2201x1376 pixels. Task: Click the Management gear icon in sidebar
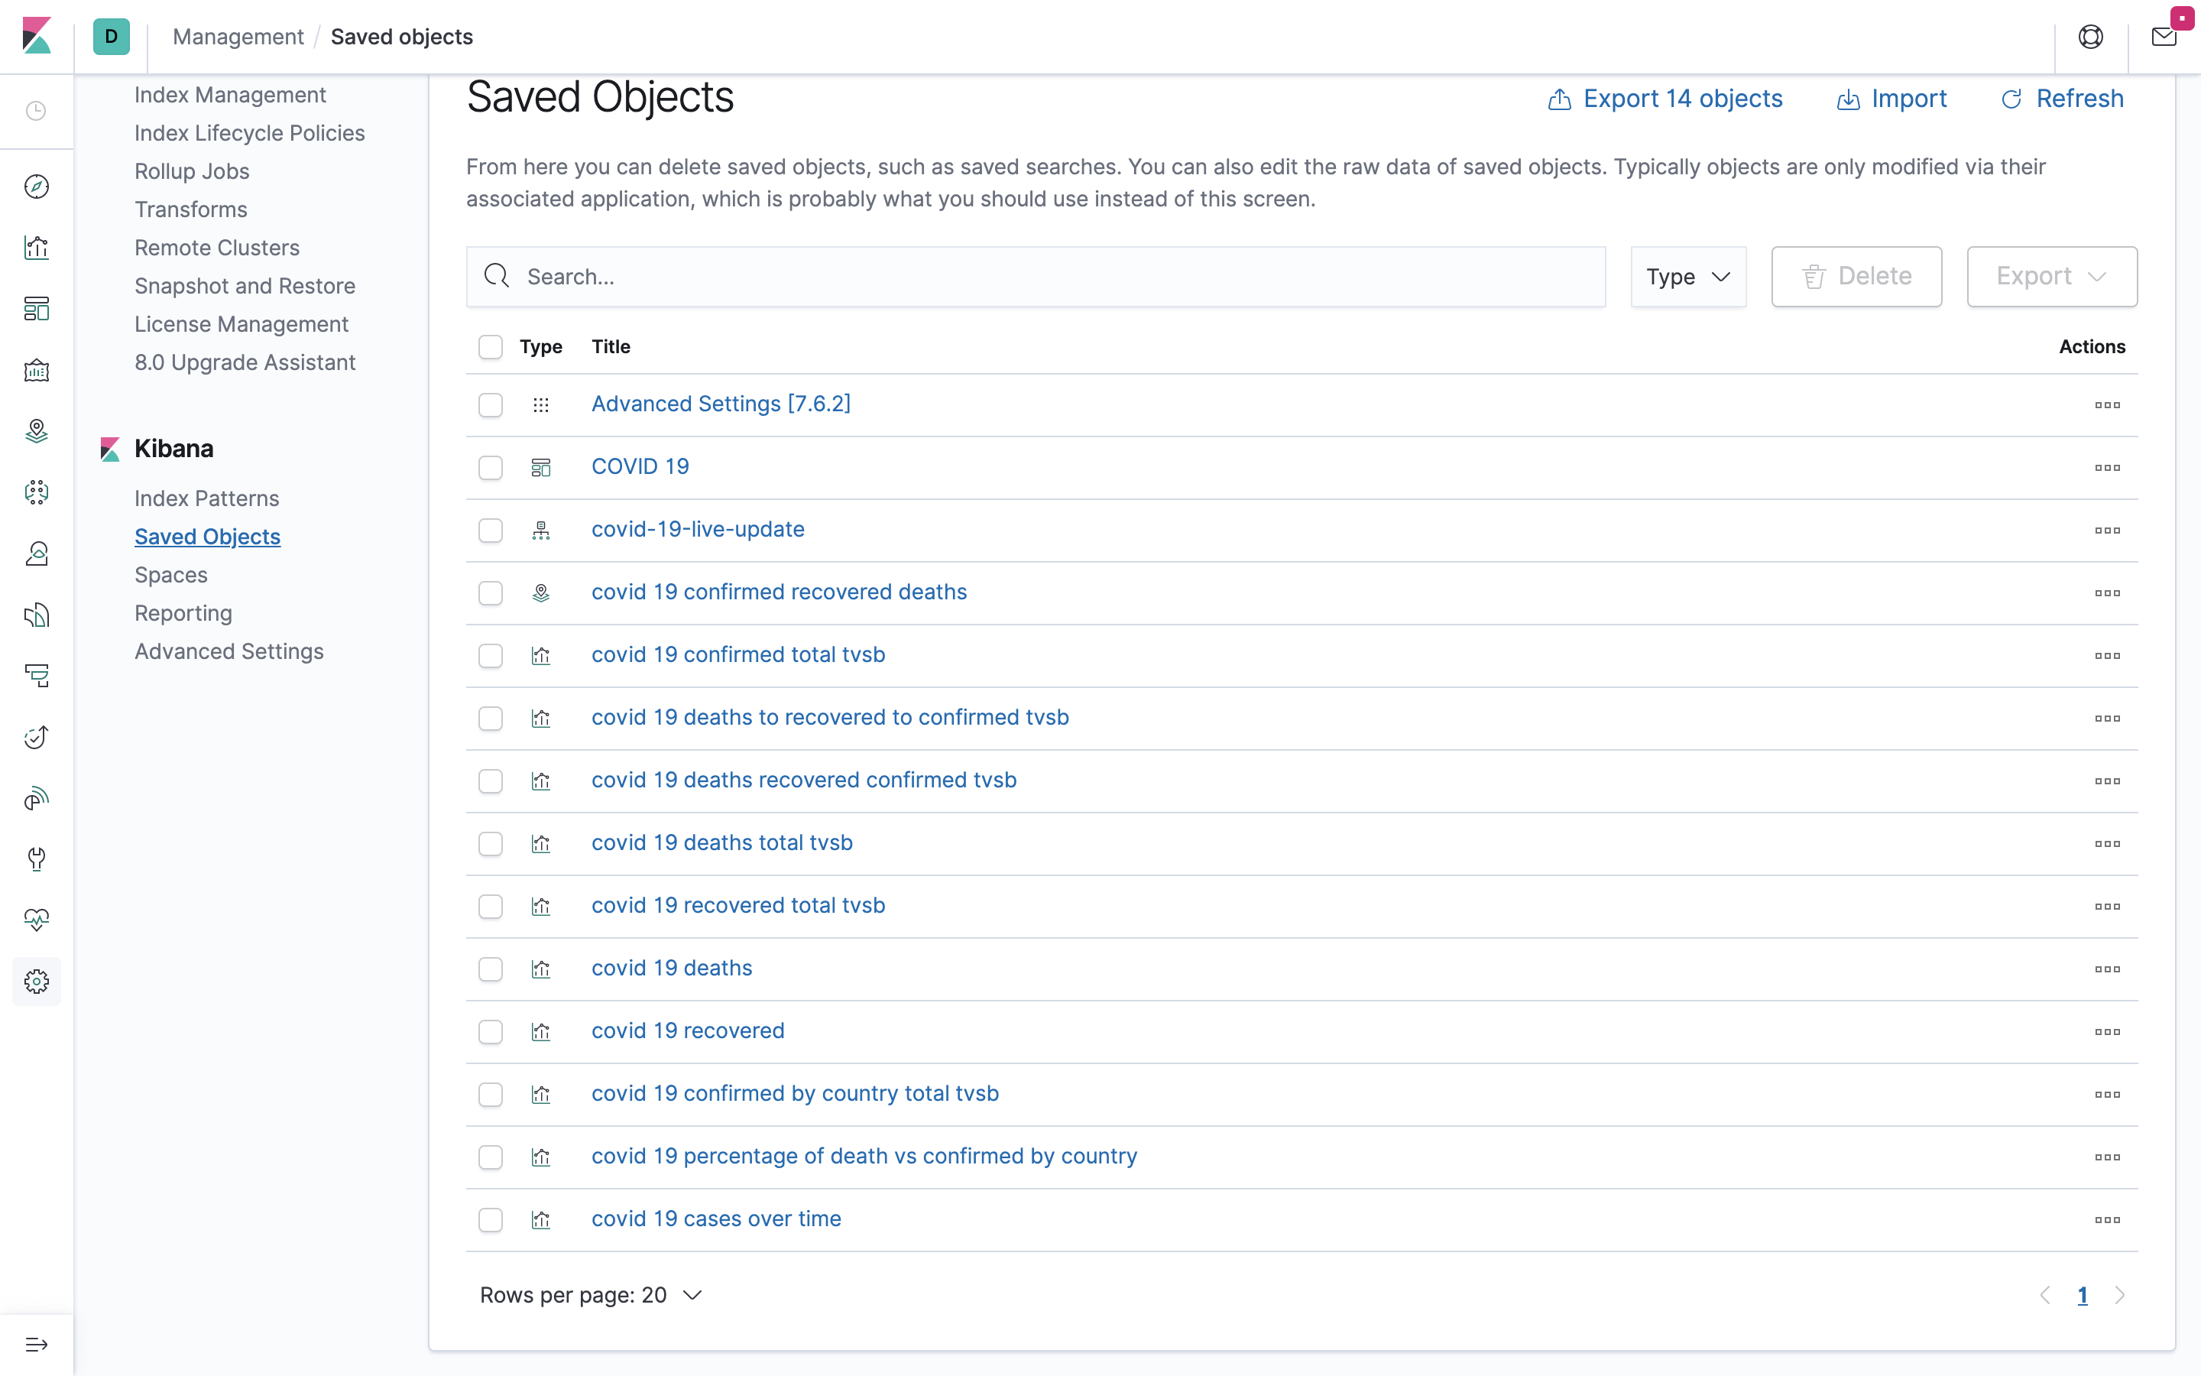coord(37,981)
